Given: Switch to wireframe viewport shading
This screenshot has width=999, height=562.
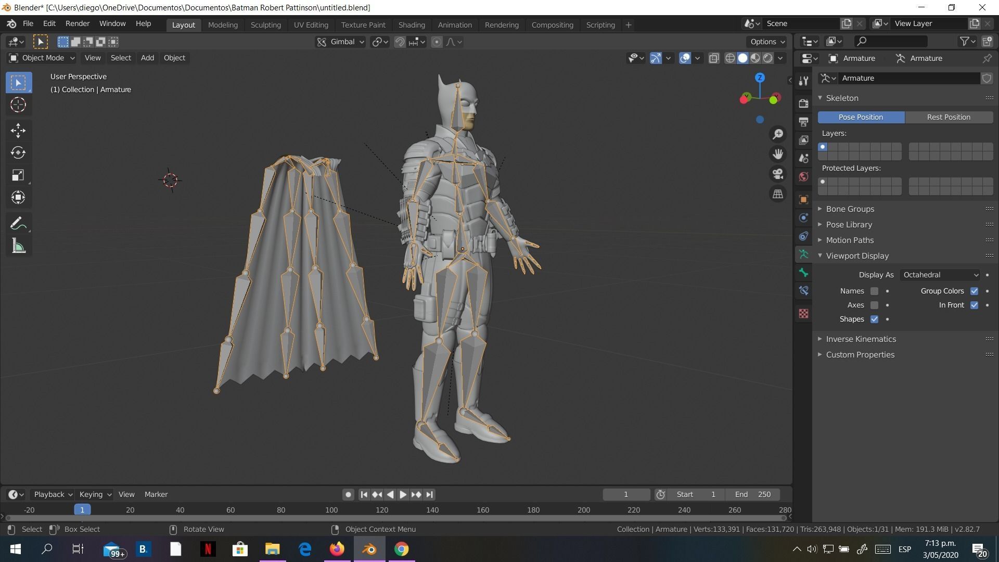Looking at the screenshot, I should (730, 58).
